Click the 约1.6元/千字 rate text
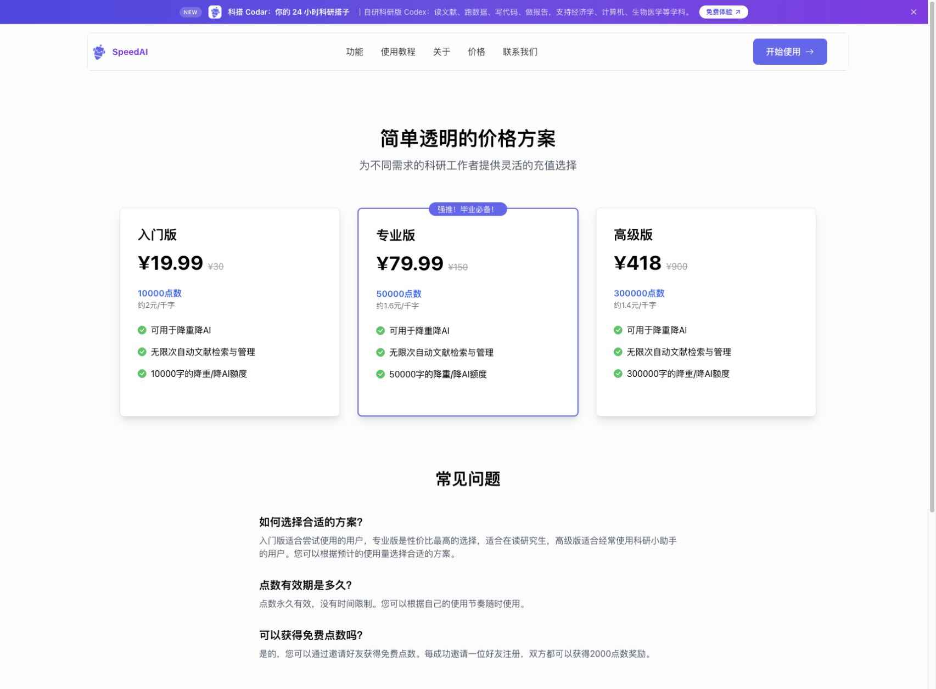 click(397, 306)
